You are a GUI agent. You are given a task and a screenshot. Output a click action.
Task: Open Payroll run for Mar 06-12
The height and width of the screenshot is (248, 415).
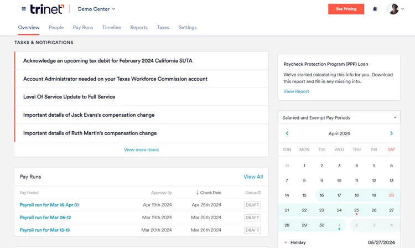[x=45, y=218]
